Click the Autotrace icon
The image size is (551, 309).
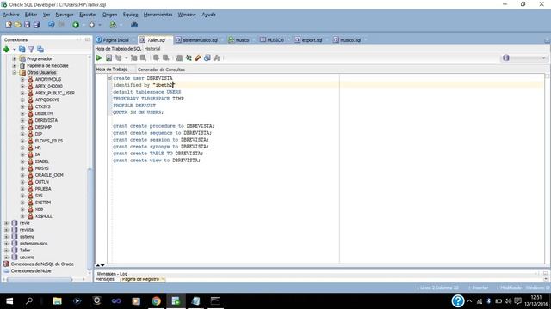(134, 58)
